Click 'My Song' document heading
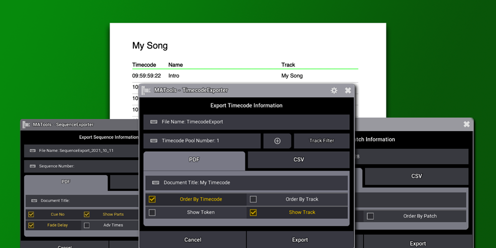Screen dimensions: 496x248 coord(150,46)
